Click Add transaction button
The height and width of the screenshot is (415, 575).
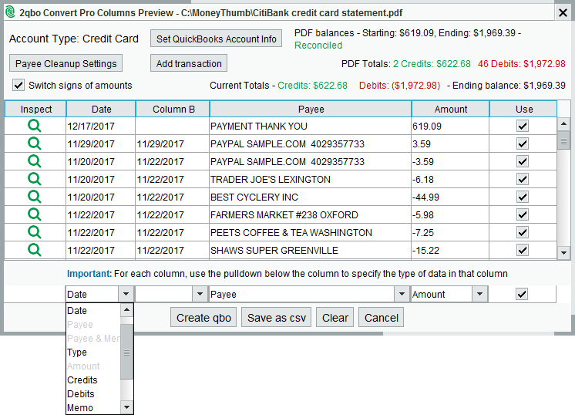pyautogui.click(x=189, y=63)
